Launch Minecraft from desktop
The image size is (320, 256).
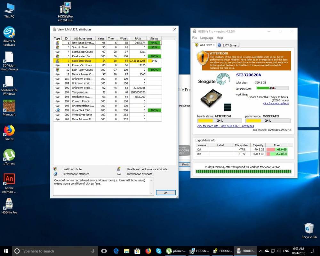point(9,108)
